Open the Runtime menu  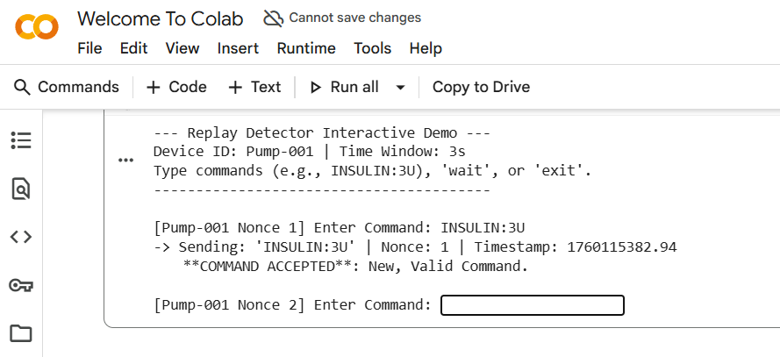[306, 48]
